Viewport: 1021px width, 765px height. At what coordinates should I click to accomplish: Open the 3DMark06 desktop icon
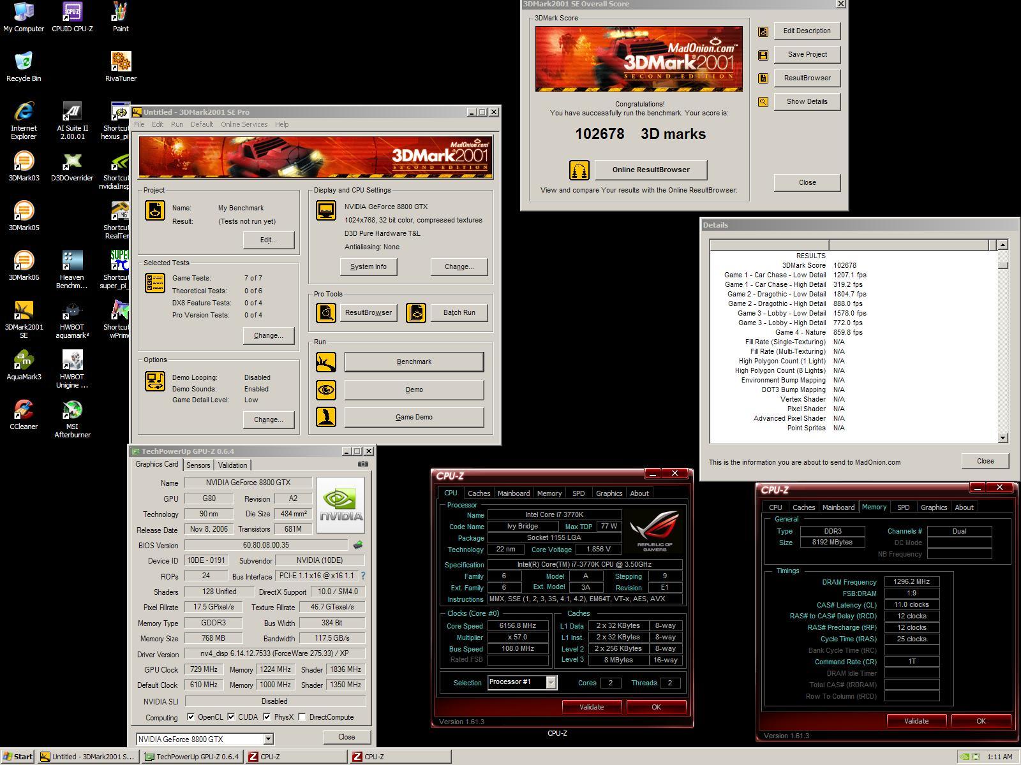pyautogui.click(x=24, y=266)
